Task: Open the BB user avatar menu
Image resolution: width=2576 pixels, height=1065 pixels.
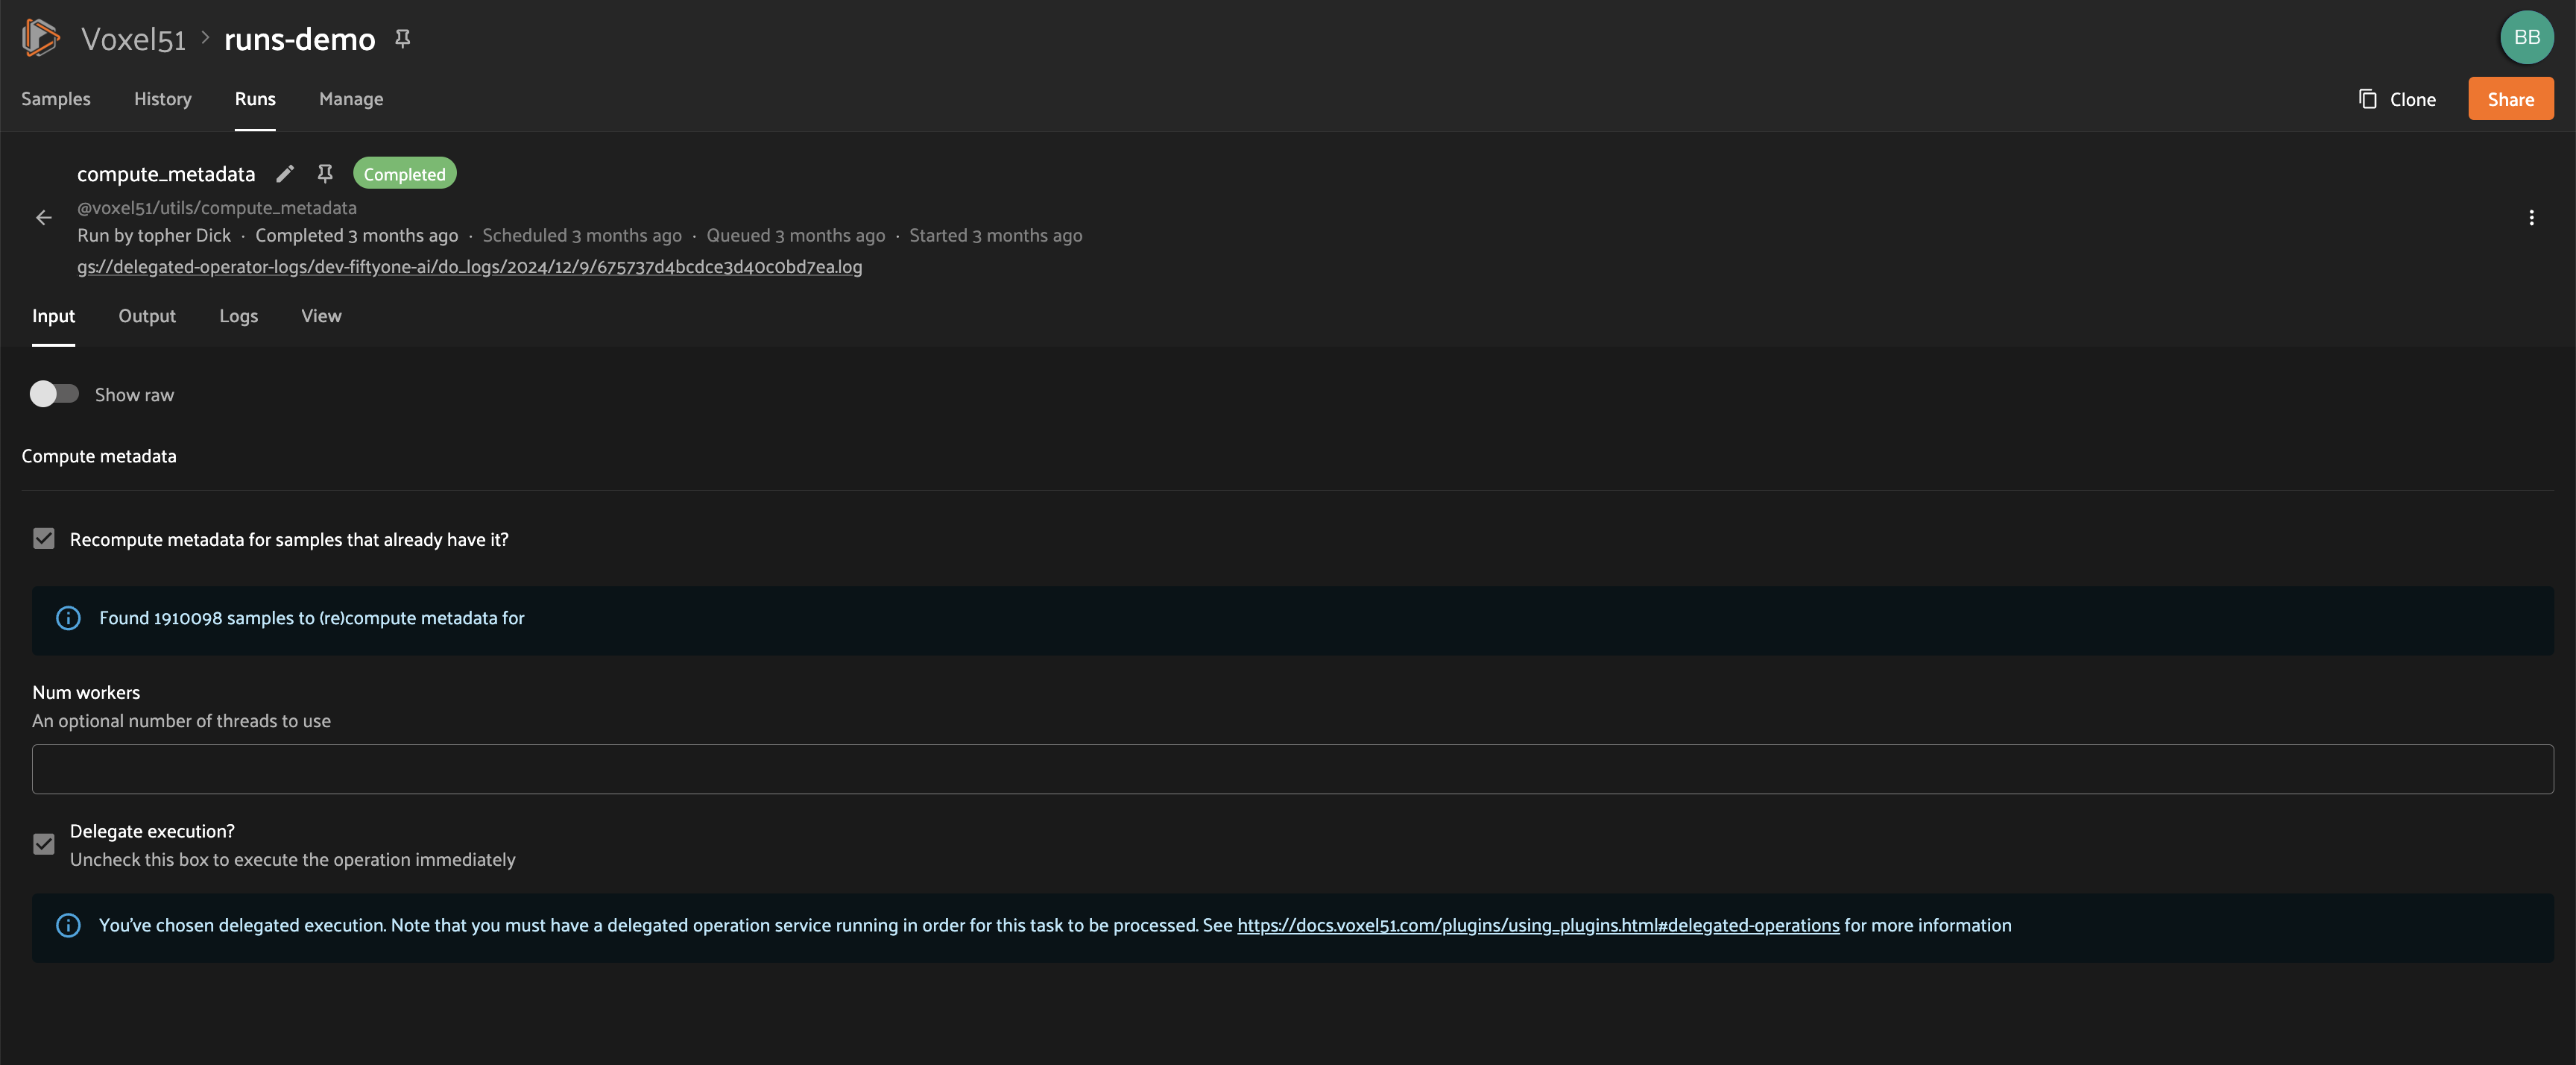Action: (x=2526, y=37)
